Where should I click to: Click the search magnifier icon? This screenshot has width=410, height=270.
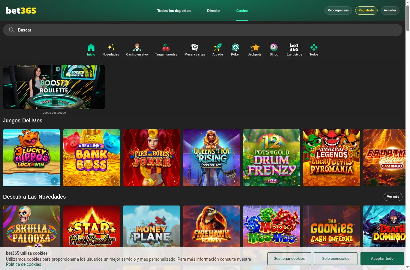[x=12, y=30]
